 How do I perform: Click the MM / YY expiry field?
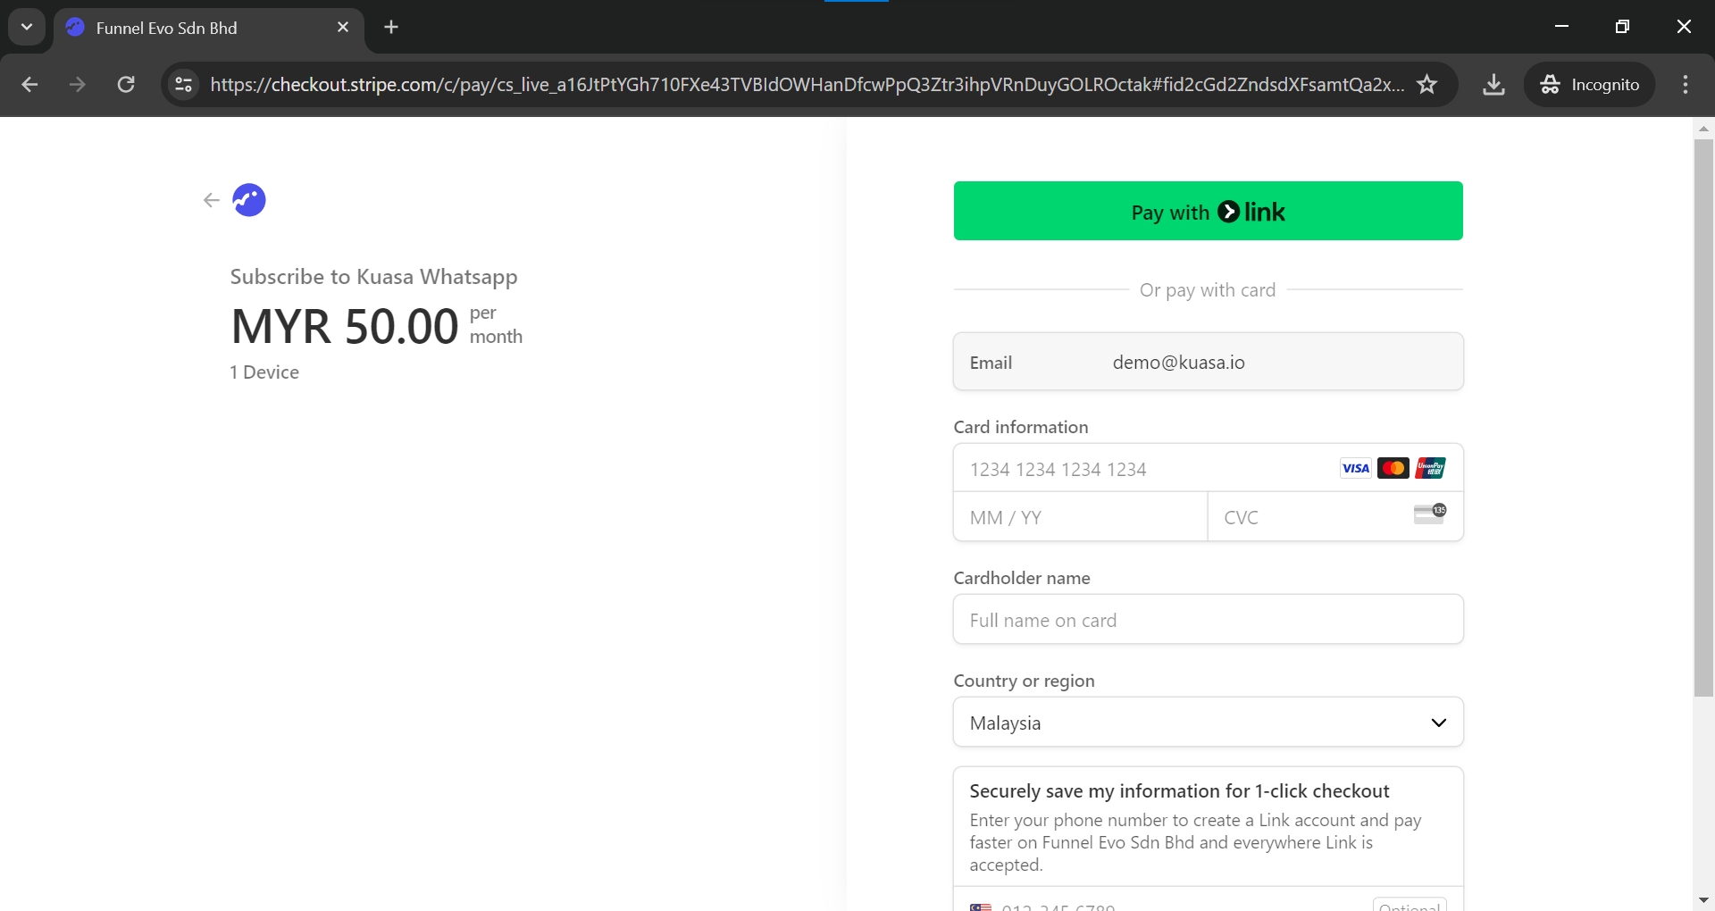click(x=1080, y=518)
